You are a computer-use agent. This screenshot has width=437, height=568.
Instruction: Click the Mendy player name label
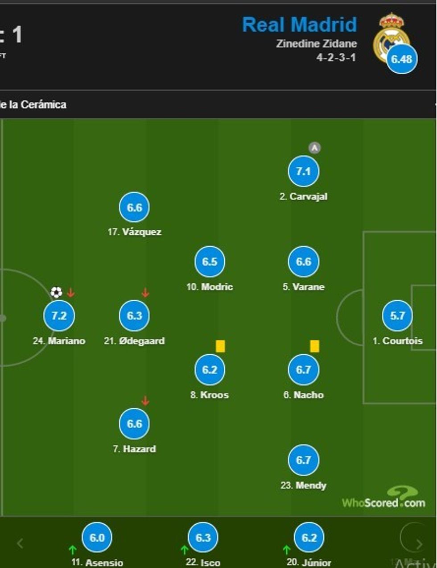coord(303,485)
